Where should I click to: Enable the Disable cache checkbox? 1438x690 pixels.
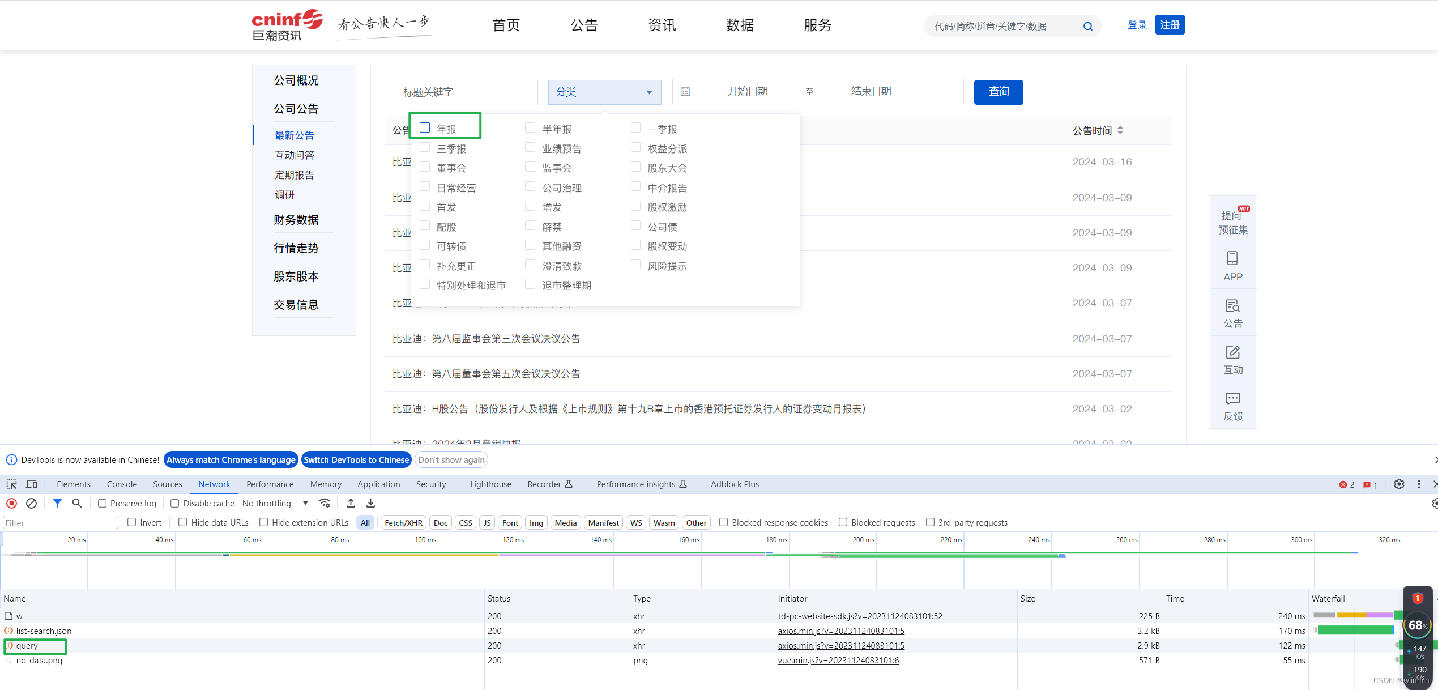pyautogui.click(x=174, y=504)
